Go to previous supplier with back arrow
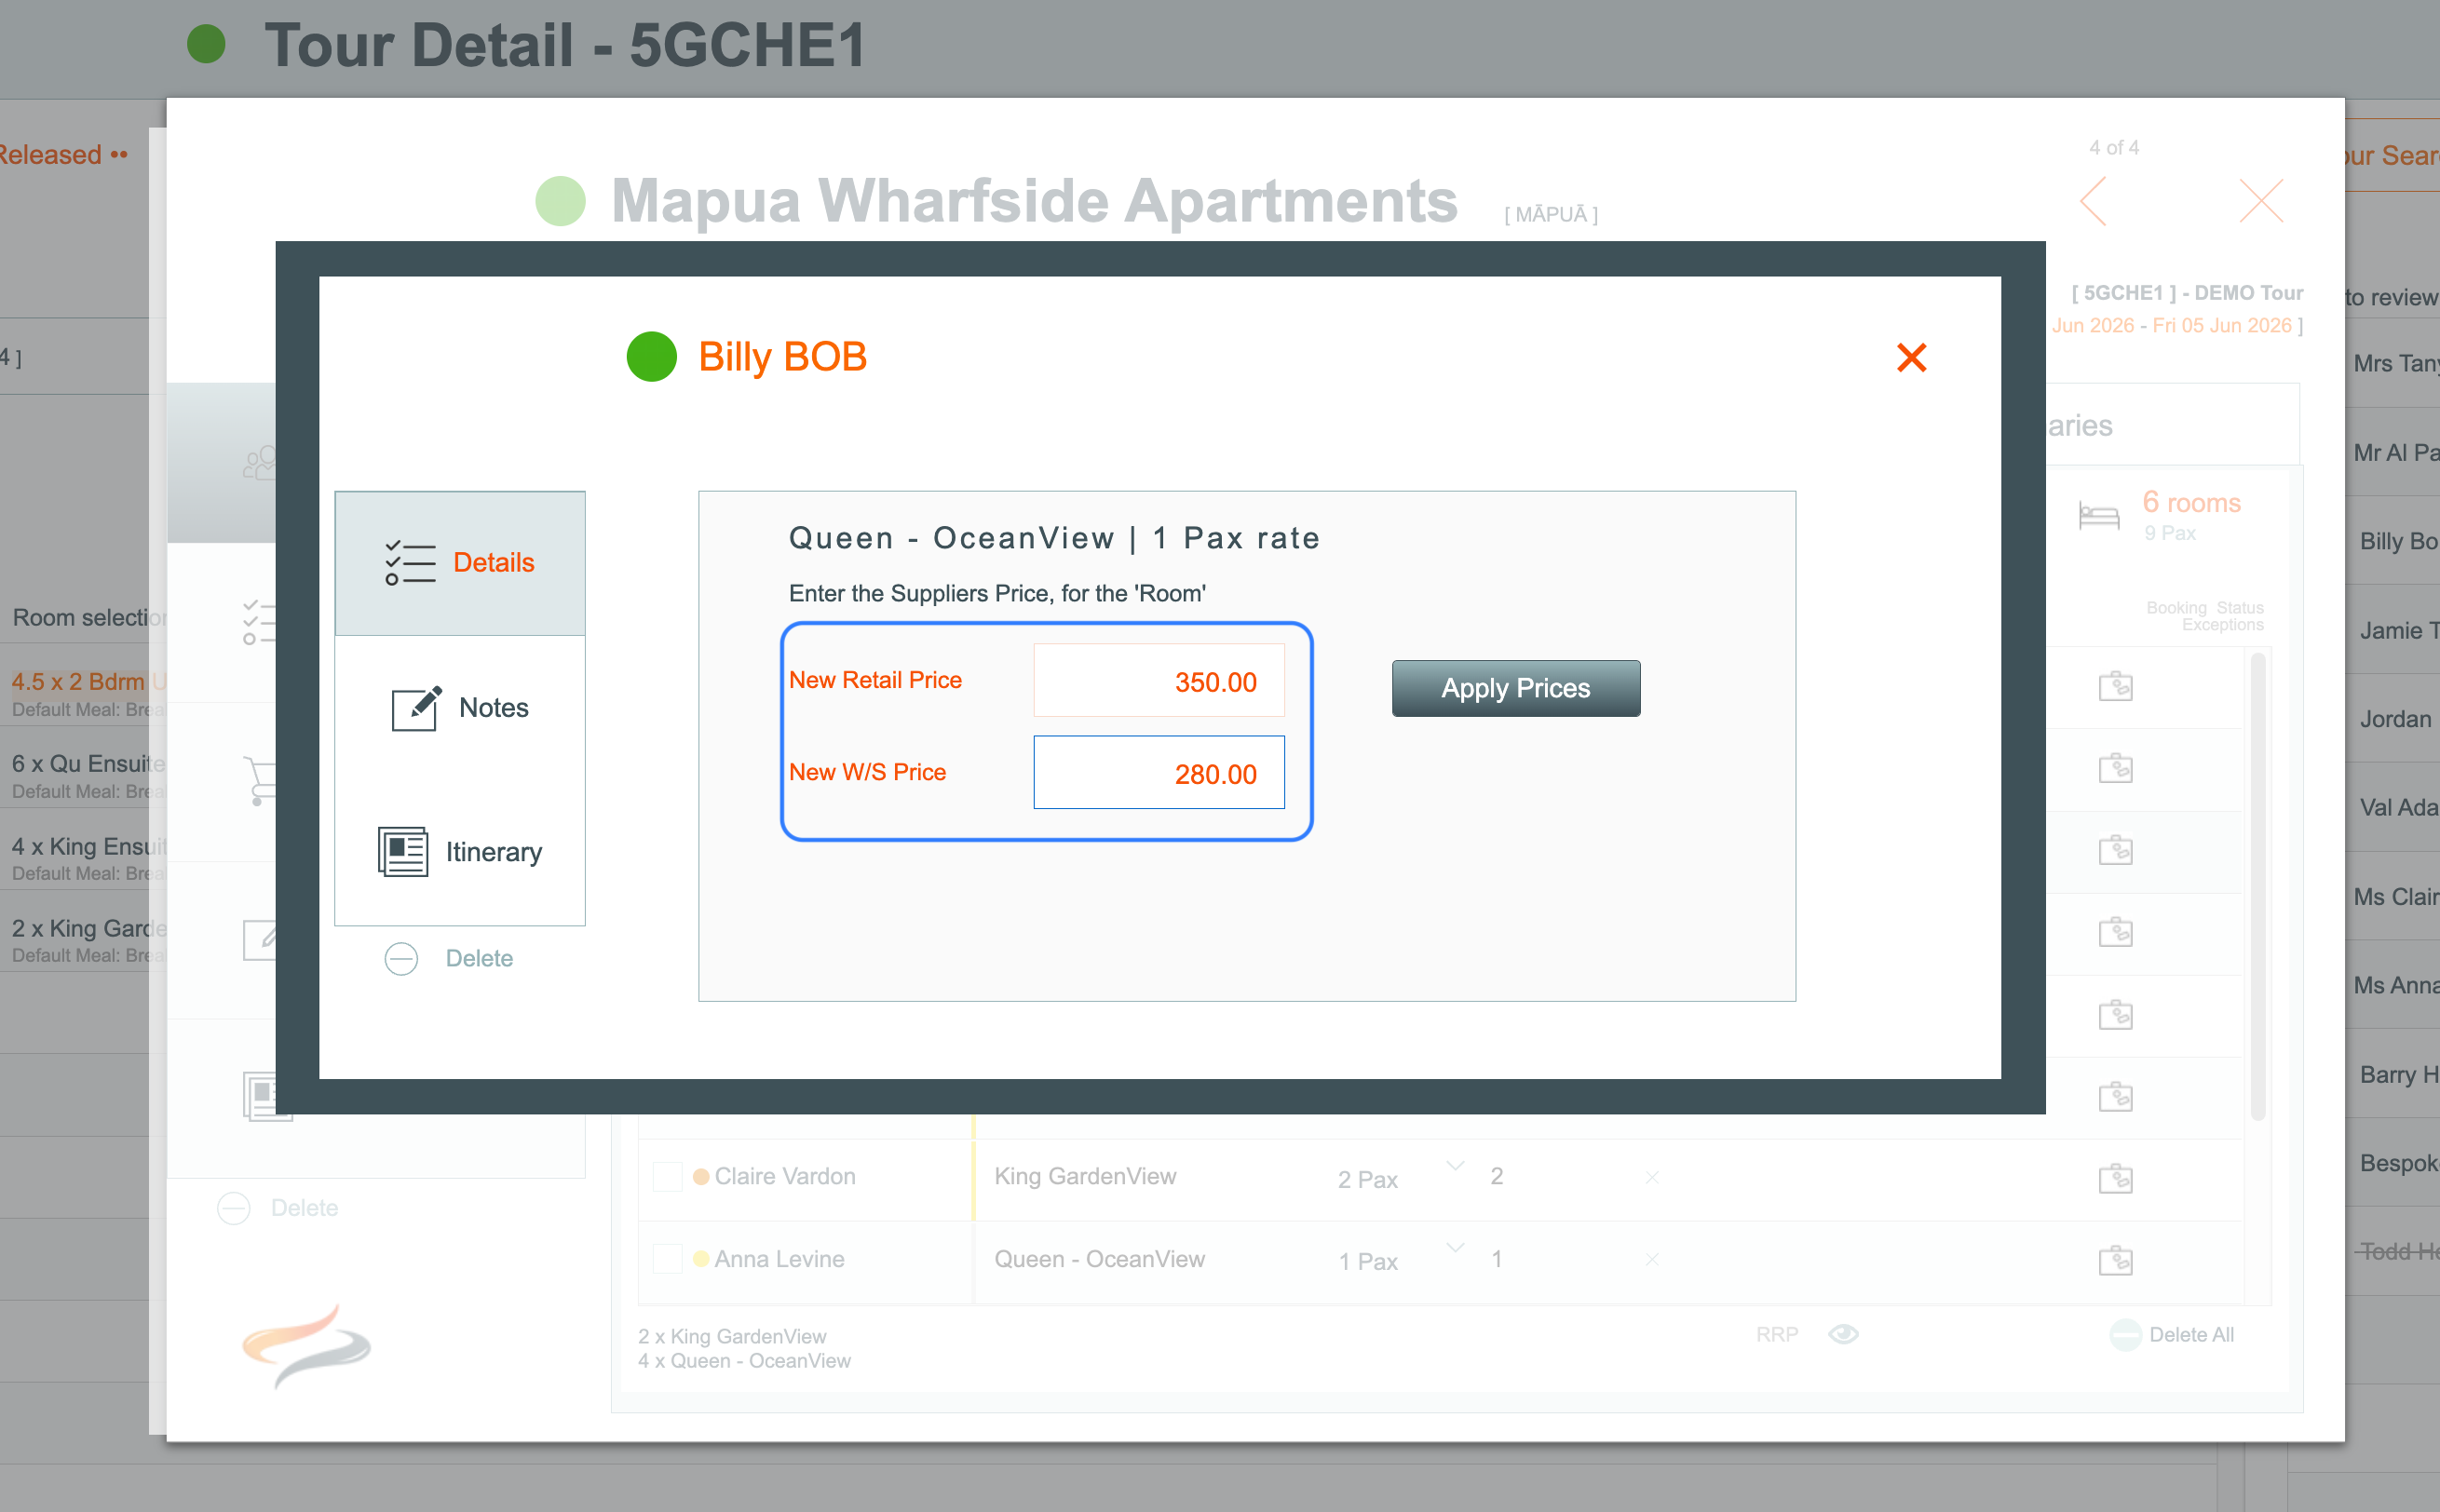This screenshot has height=1512, width=2440. point(2094,202)
